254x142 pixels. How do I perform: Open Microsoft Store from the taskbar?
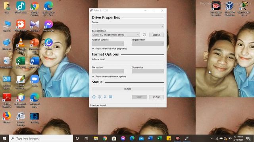(114, 138)
